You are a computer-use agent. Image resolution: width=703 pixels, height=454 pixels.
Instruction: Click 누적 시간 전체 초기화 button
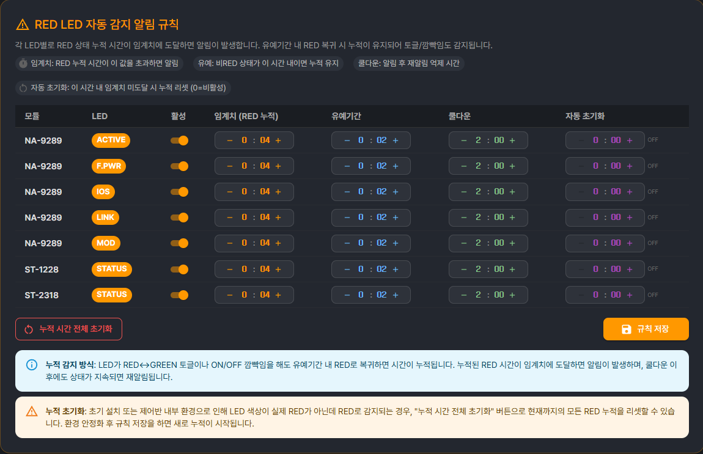68,329
